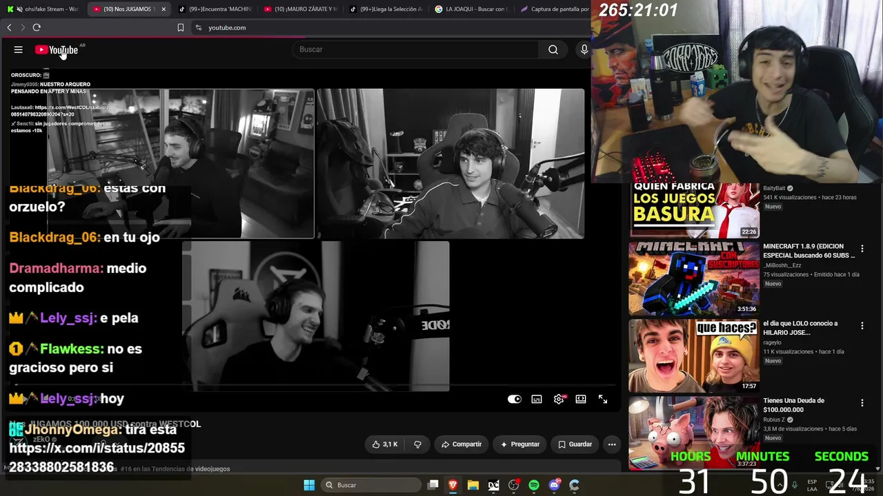Toggle subtitles in the video player
The width and height of the screenshot is (883, 496).
pos(537,399)
